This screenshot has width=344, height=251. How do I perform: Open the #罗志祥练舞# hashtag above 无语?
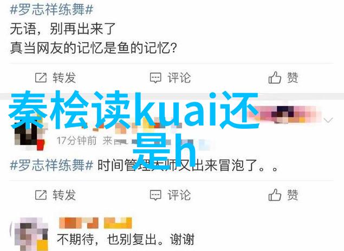51,10
